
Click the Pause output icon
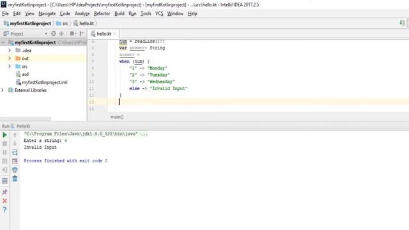(4, 152)
